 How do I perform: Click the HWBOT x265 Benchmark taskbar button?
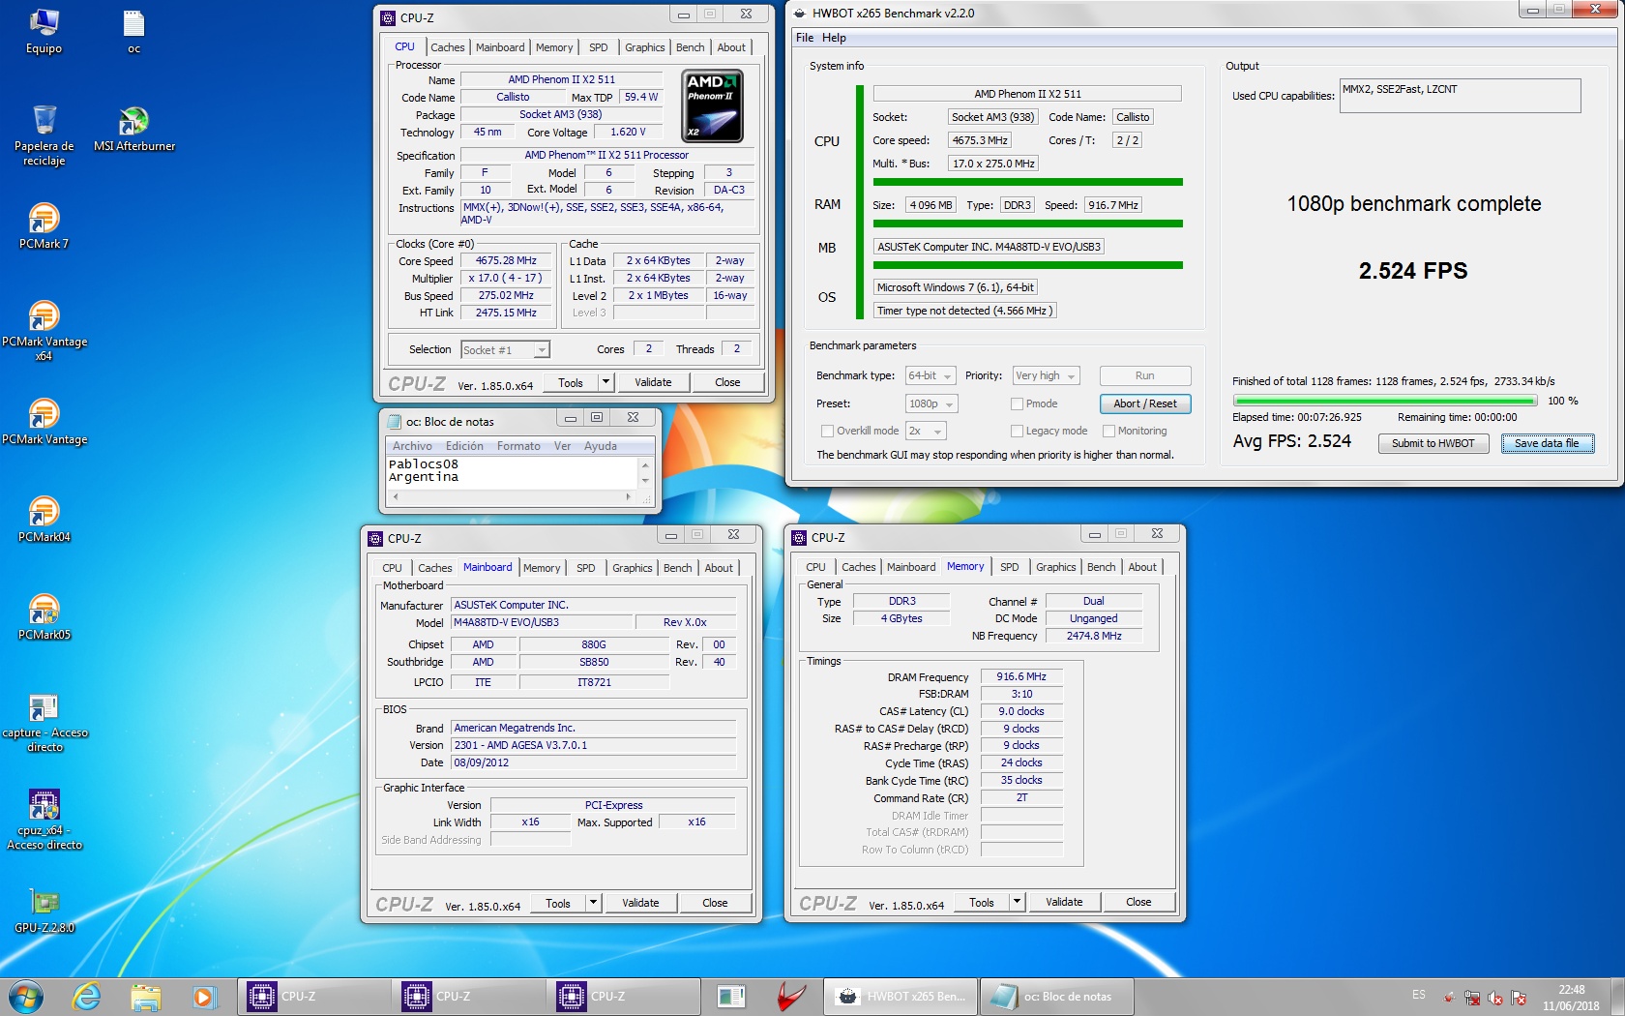(x=901, y=997)
